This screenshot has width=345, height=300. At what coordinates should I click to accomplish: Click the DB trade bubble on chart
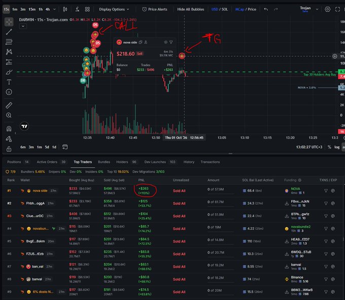point(83,80)
